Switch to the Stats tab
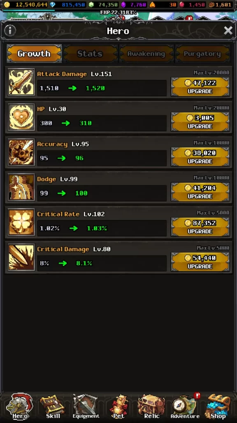 90,54
